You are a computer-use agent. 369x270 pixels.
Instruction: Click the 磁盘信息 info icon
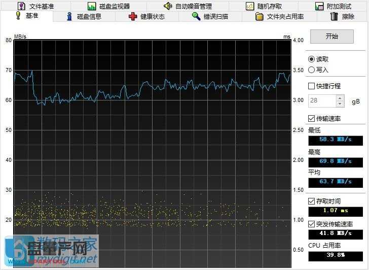click(69, 16)
